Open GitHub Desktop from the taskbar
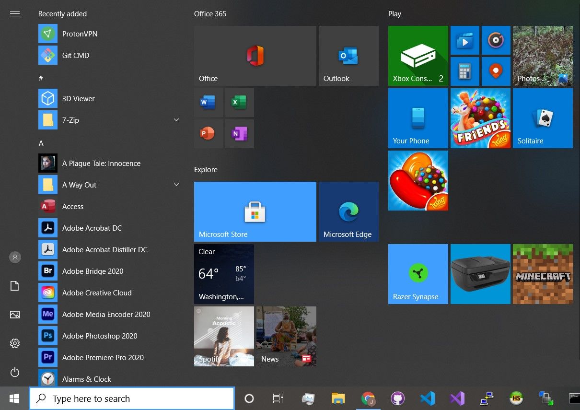The width and height of the screenshot is (580, 410). click(398, 398)
